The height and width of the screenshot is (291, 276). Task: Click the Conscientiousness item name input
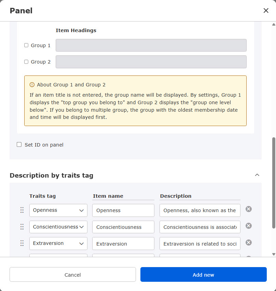click(x=123, y=227)
